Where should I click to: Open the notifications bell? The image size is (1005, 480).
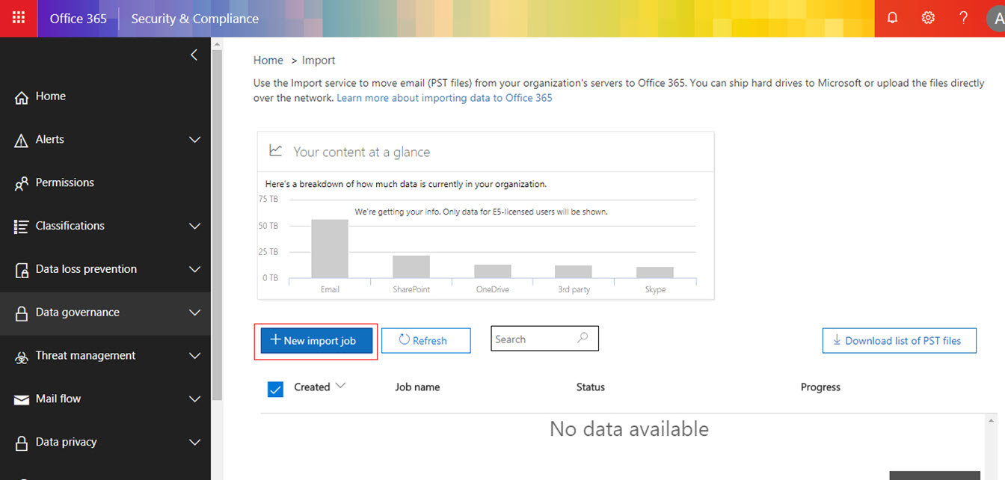click(x=892, y=18)
